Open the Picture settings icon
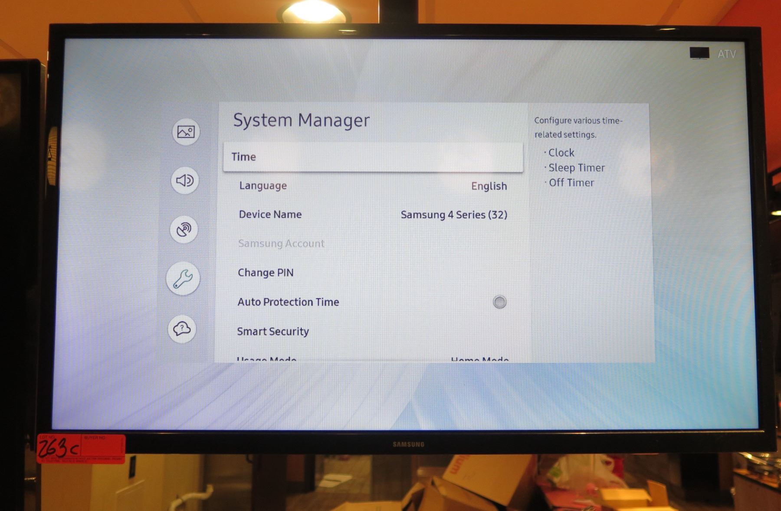Image resolution: width=781 pixels, height=511 pixels. [186, 132]
